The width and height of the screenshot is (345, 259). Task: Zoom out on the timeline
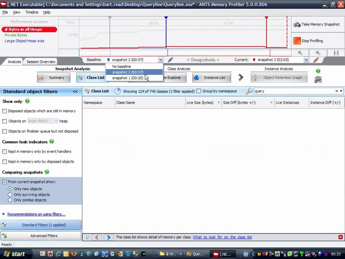(x=318, y=53)
